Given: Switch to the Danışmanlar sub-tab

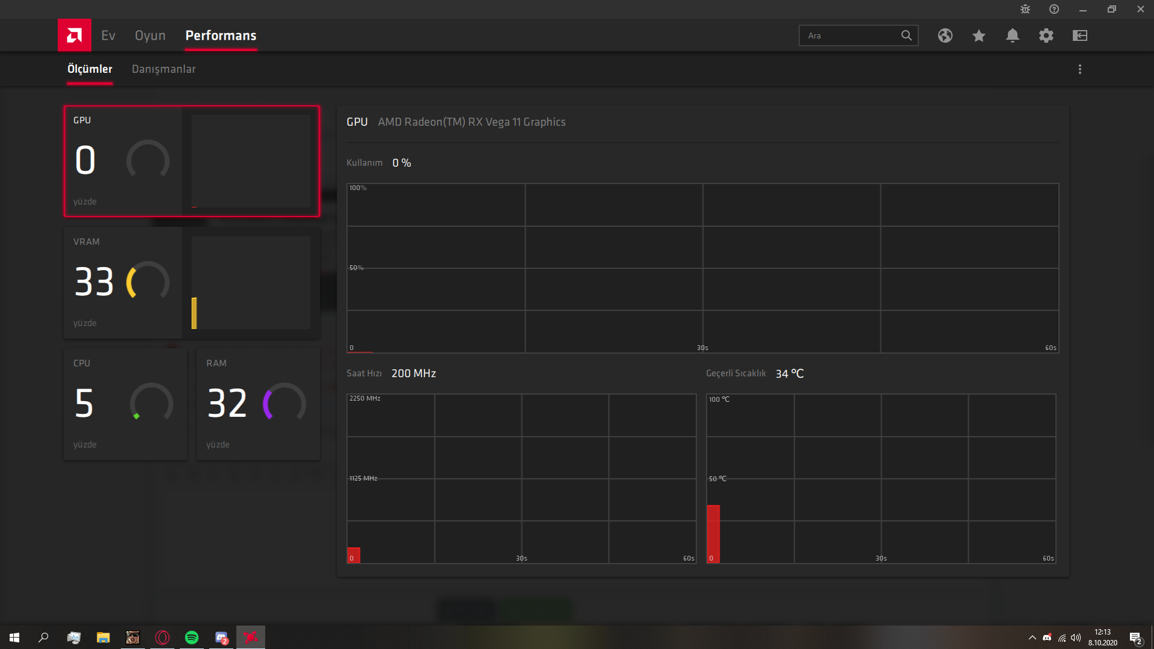Looking at the screenshot, I should coord(164,69).
